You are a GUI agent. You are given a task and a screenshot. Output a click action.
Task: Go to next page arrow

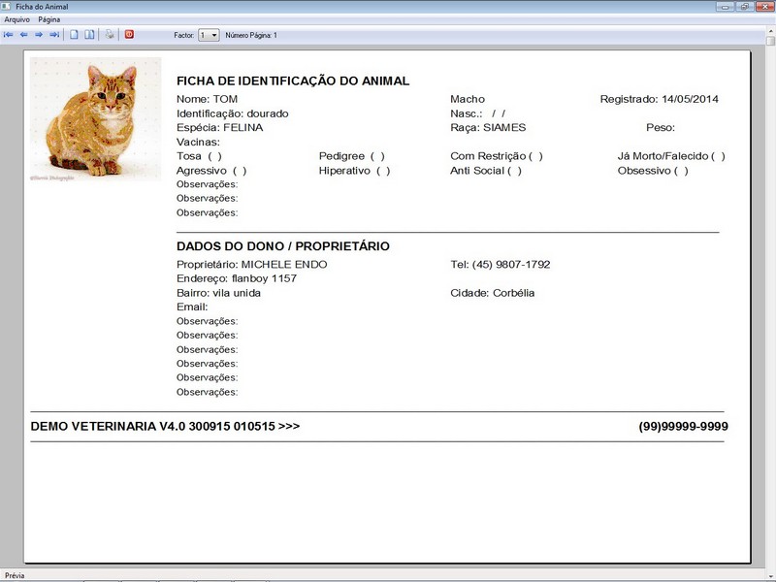pos(39,35)
